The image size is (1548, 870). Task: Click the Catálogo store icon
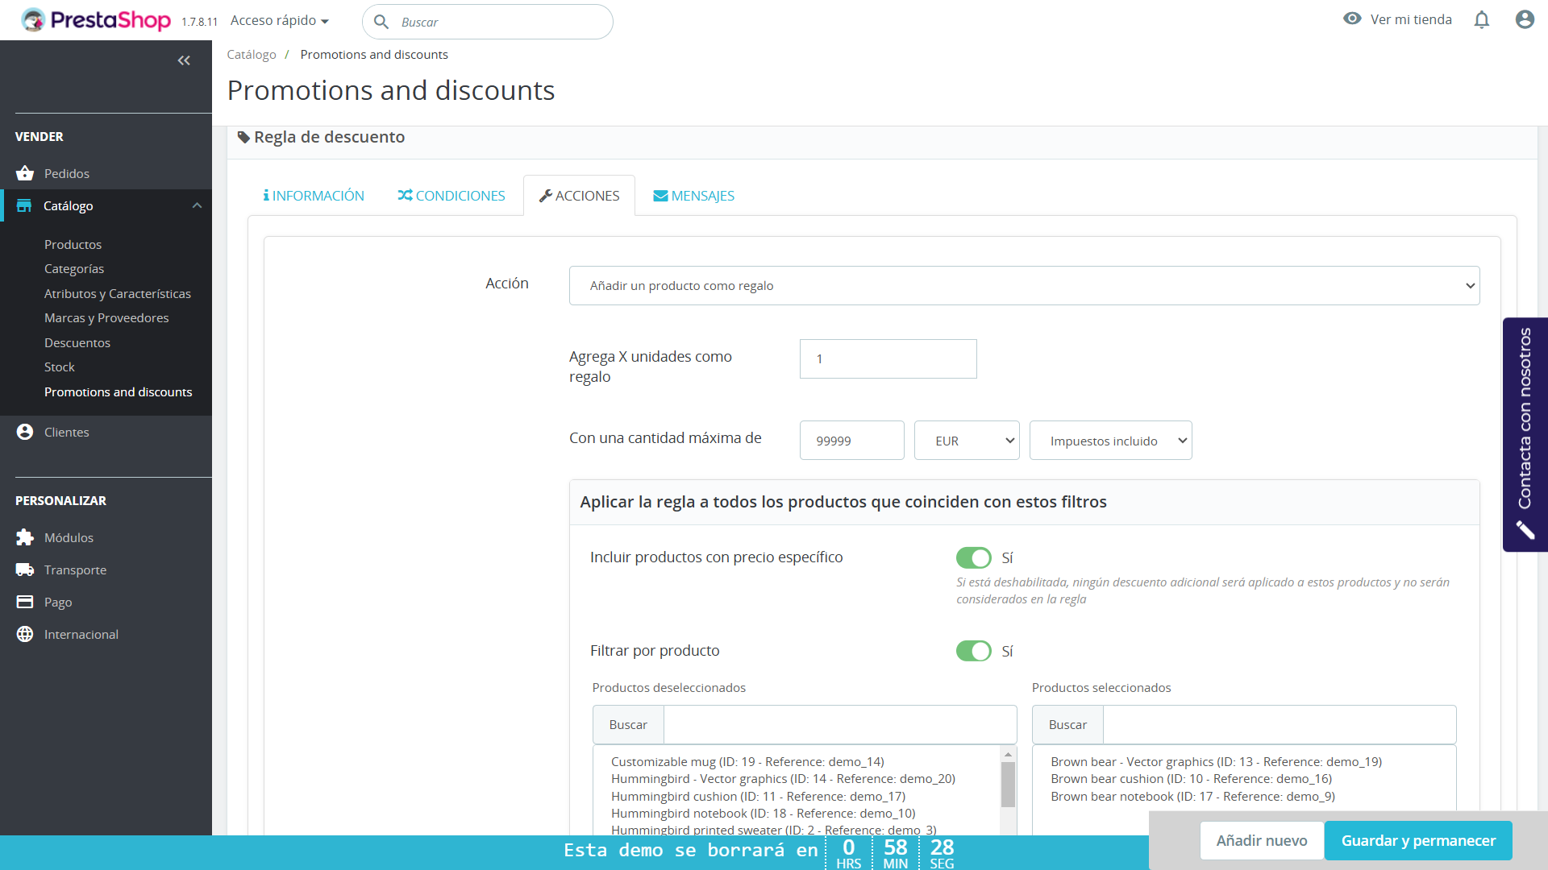click(x=24, y=206)
